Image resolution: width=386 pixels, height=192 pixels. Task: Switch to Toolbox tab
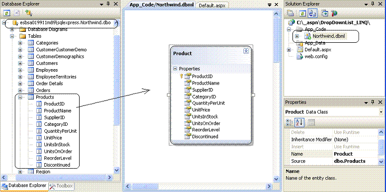coord(61,186)
